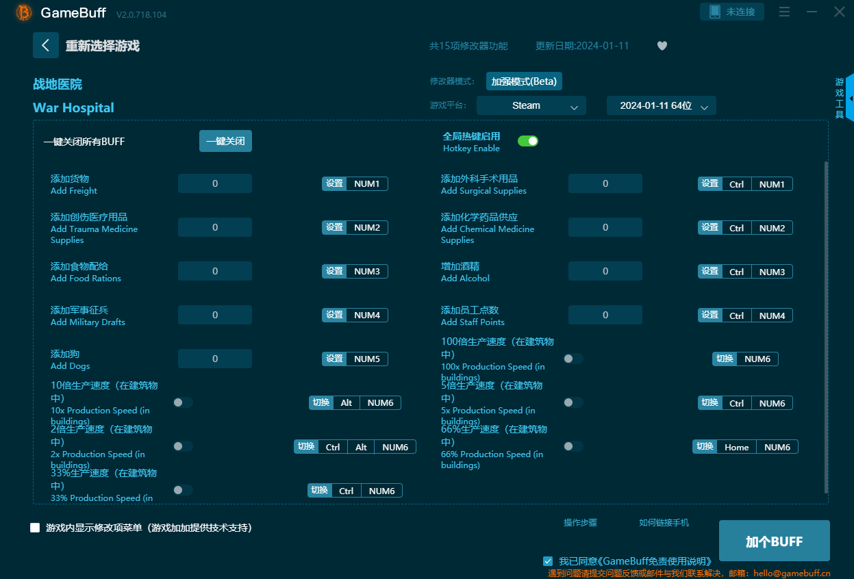
Task: Click 设置 for Add Freight hotkey
Action: click(334, 183)
